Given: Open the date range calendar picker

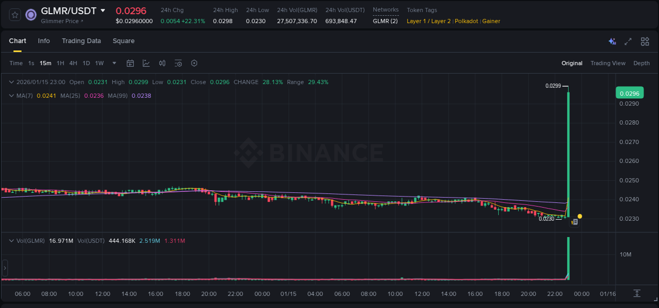Looking at the screenshot, I should point(130,63).
